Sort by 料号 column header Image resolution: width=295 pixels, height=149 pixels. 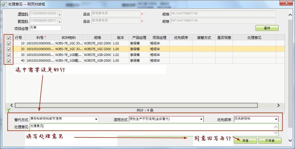pos(40,37)
